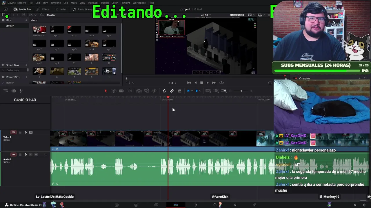Open the Effects panel button

click(43, 9)
